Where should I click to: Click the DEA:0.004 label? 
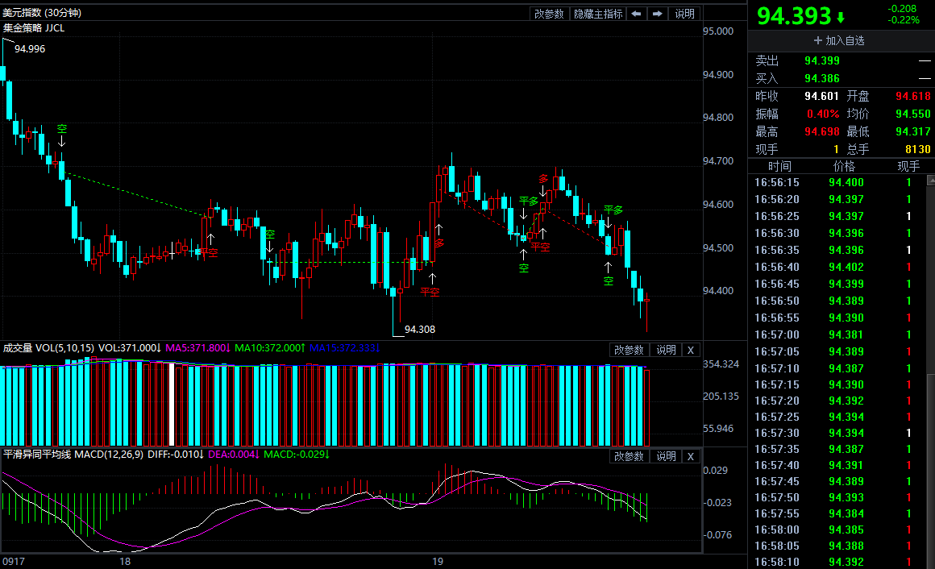click(233, 455)
